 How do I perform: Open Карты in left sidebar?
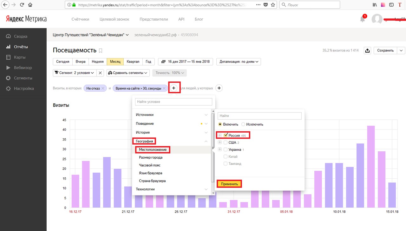point(20,57)
